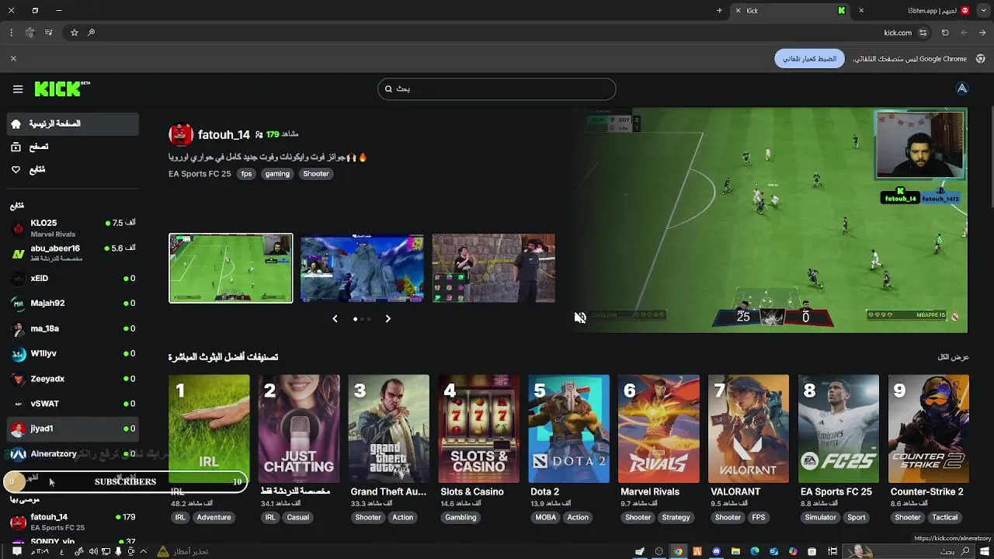The width and height of the screenshot is (994, 559).
Task: Open fatouh_14 in recommended sidebar list
Action: click(x=73, y=522)
